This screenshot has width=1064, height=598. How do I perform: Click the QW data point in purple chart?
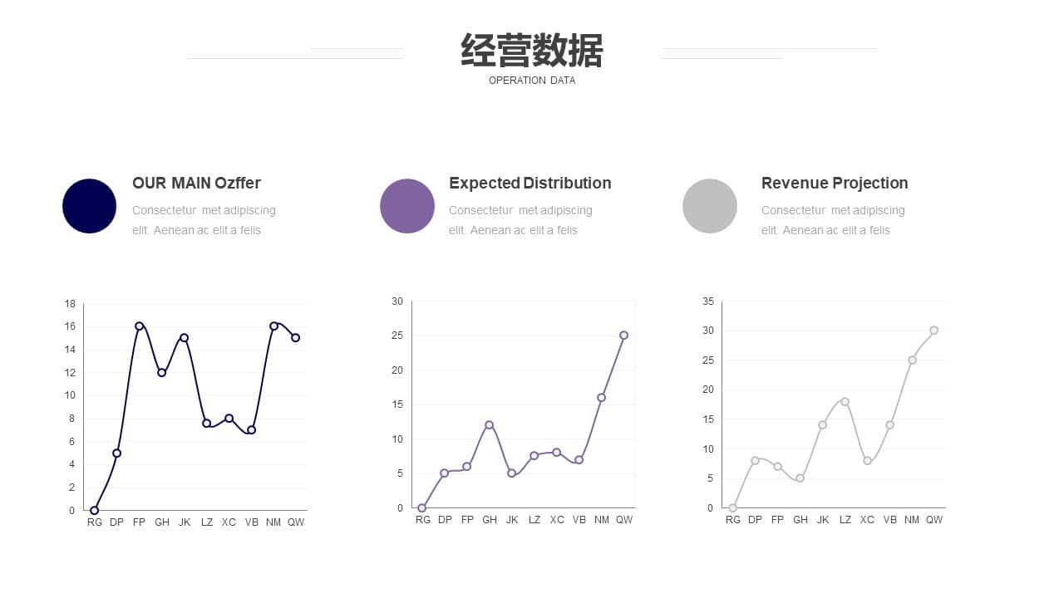(x=623, y=336)
